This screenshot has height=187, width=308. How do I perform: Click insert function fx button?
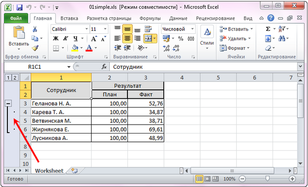pos(104,67)
